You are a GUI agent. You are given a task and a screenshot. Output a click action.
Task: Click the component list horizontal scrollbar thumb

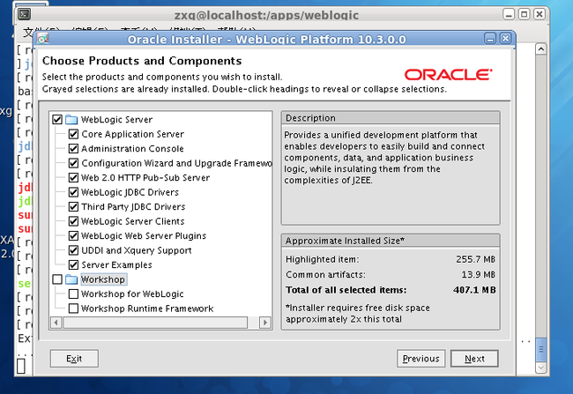155,323
